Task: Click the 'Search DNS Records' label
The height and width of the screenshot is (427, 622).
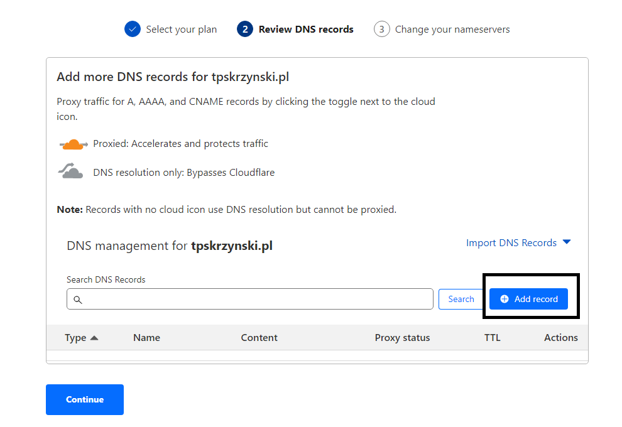Action: pyautogui.click(x=106, y=279)
